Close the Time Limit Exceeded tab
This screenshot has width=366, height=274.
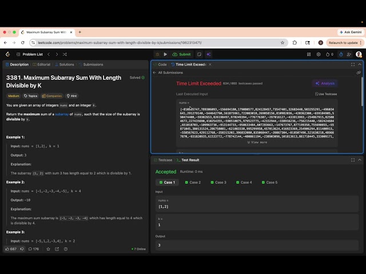click(x=210, y=65)
